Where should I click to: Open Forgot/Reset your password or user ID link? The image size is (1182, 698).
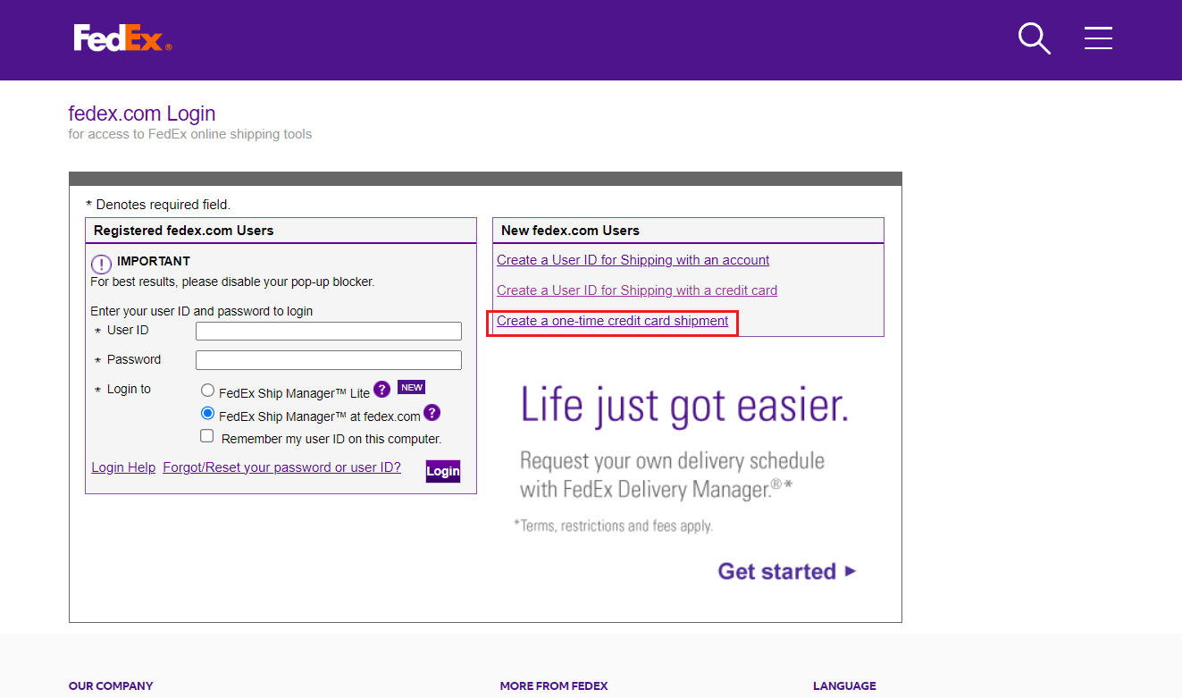(x=282, y=467)
